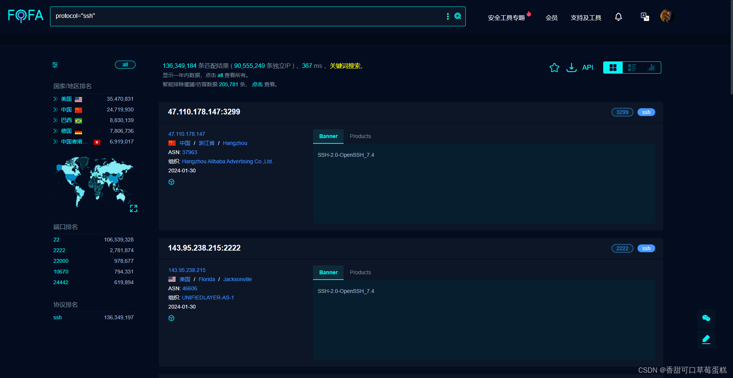Click the 2222 port tag
733x378 pixels.
point(622,248)
